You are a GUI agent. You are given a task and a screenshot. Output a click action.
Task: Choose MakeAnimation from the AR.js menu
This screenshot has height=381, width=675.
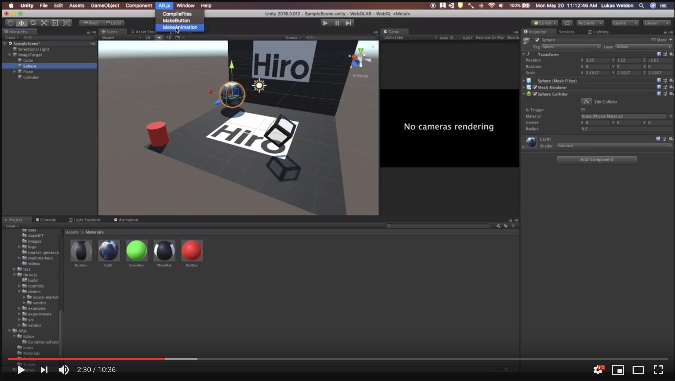point(179,27)
